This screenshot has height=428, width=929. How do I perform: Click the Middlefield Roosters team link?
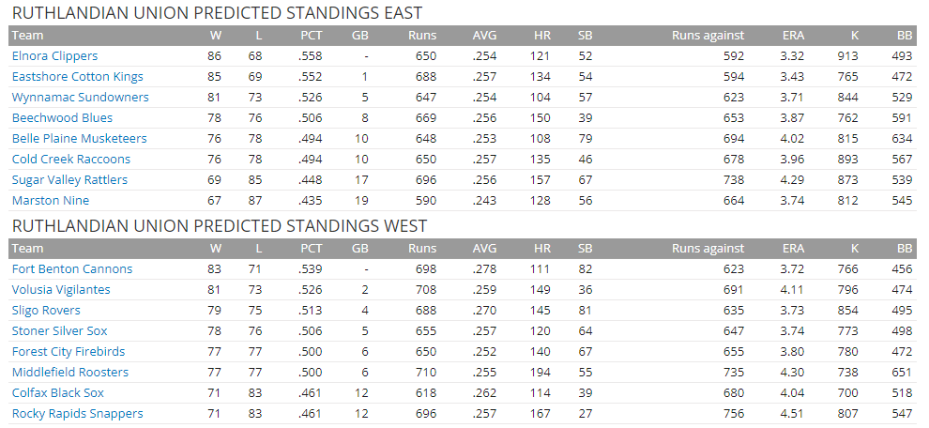(70, 373)
